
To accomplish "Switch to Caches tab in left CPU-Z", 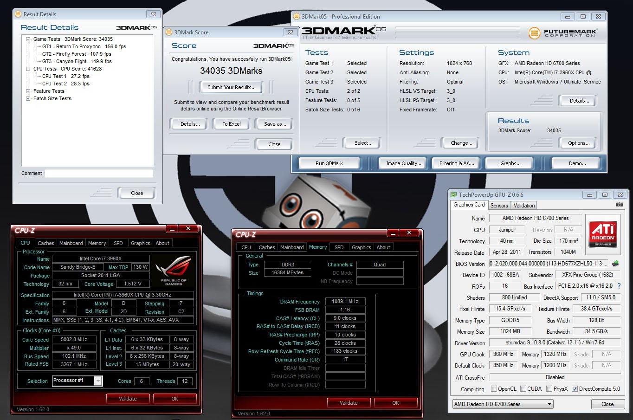I will pyautogui.click(x=45, y=243).
